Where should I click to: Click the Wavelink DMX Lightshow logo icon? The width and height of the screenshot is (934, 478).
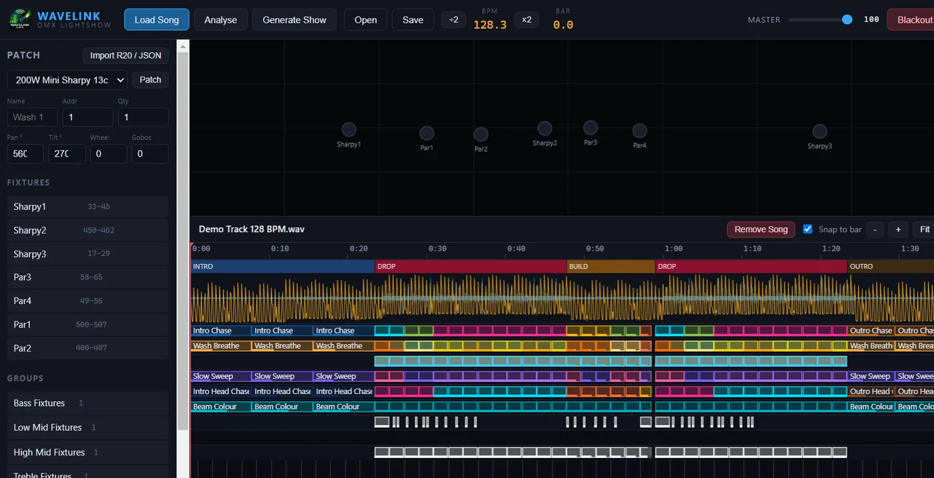click(x=20, y=19)
